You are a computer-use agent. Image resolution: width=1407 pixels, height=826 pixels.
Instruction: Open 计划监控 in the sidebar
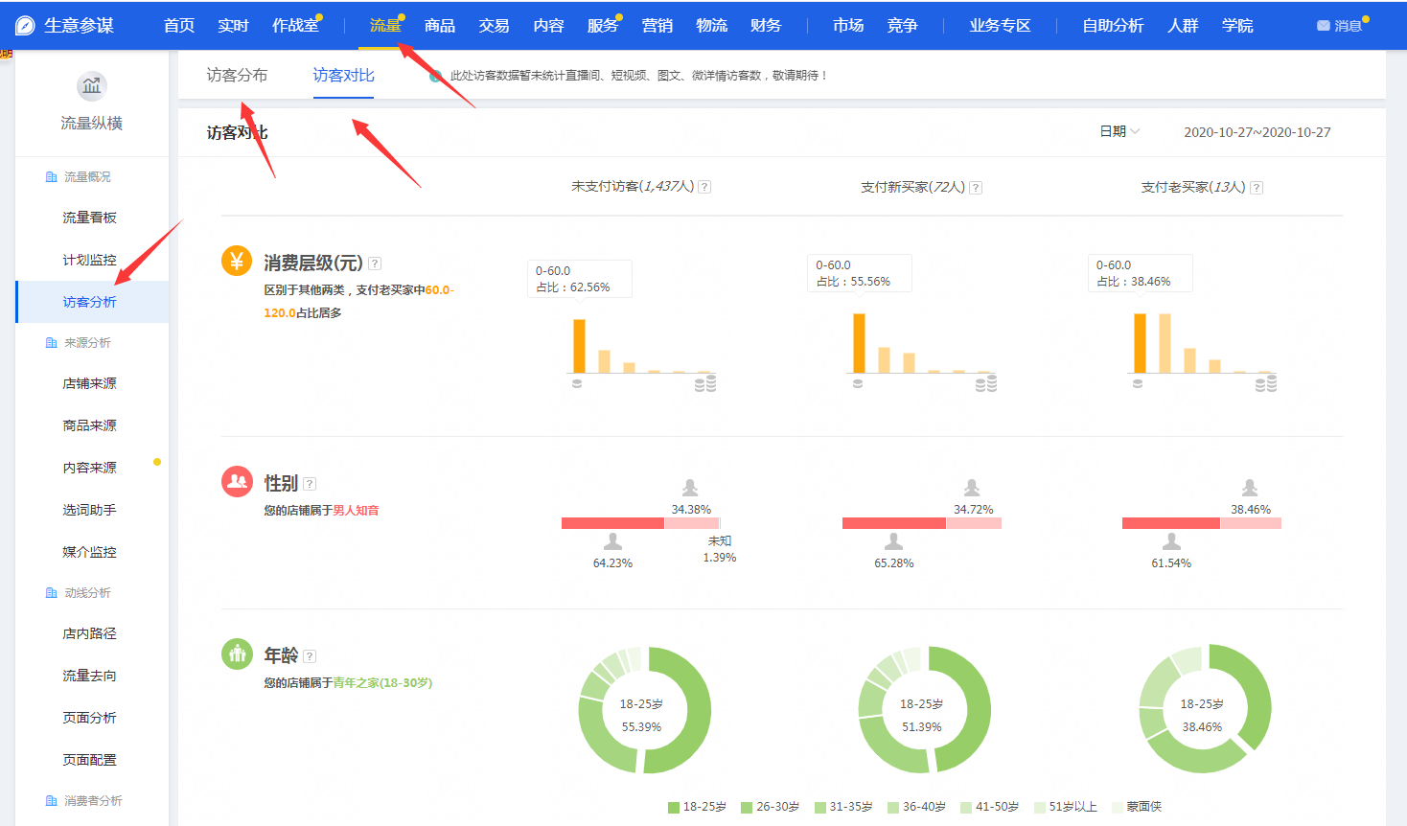click(x=92, y=260)
